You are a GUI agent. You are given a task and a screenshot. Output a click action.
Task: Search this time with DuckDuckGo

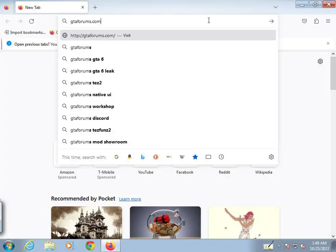pyautogui.click(x=156, y=157)
